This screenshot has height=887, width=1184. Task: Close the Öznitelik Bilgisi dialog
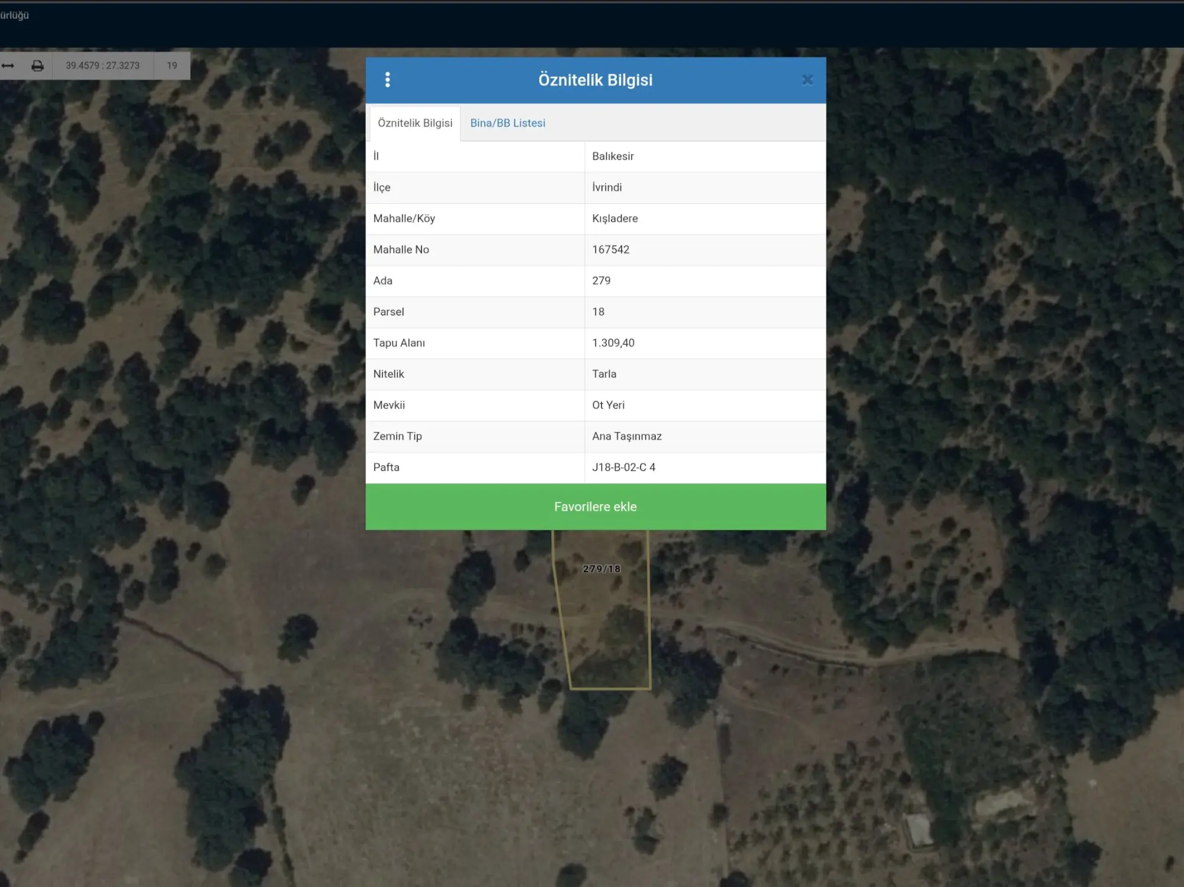[x=807, y=80]
